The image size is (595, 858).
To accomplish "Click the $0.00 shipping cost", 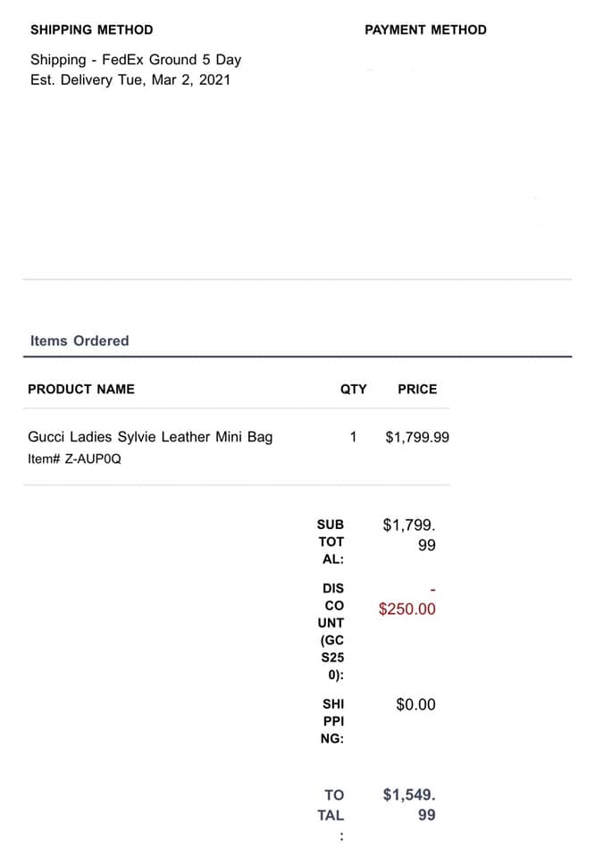I will pyautogui.click(x=415, y=704).
